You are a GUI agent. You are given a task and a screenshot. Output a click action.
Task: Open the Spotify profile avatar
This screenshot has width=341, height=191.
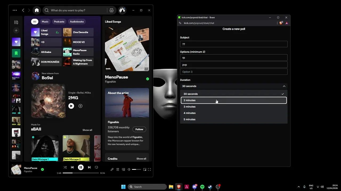point(122,10)
